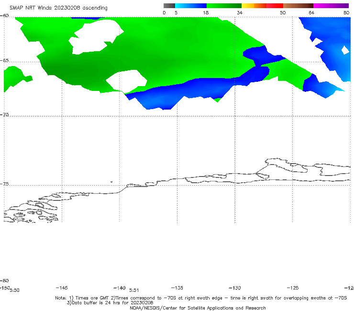
Task: Pick the cyan-to-blue segment of the colorbar
Action: (x=191, y=6)
